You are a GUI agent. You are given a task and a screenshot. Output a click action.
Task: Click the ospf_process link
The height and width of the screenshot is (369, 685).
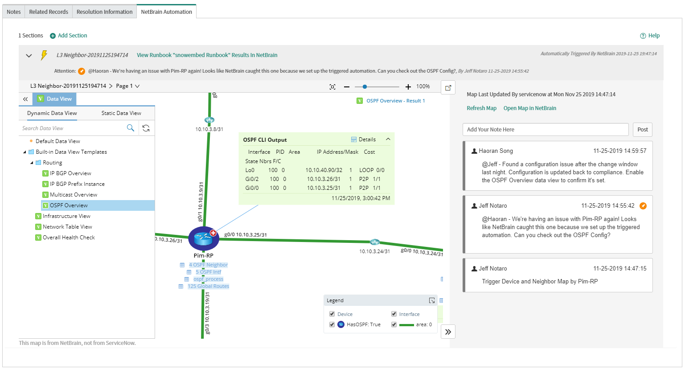[208, 279]
